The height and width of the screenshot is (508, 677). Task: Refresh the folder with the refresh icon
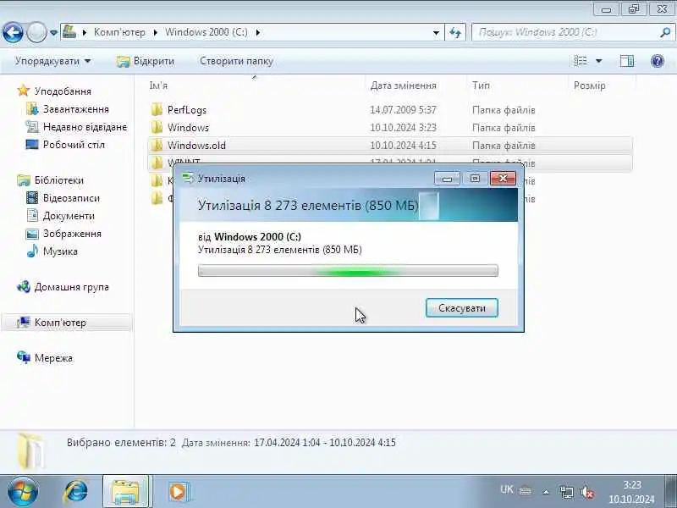click(x=455, y=32)
